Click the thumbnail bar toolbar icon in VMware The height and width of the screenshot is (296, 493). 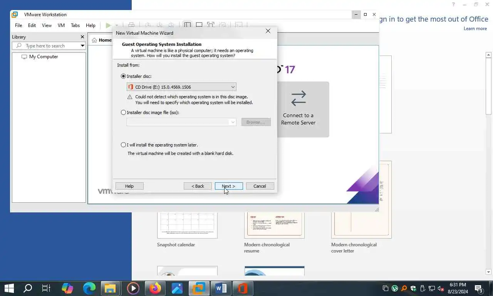[199, 25]
